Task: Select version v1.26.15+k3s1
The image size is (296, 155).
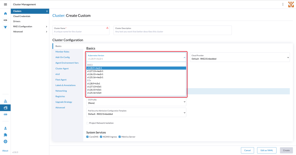Action: coord(136,90)
